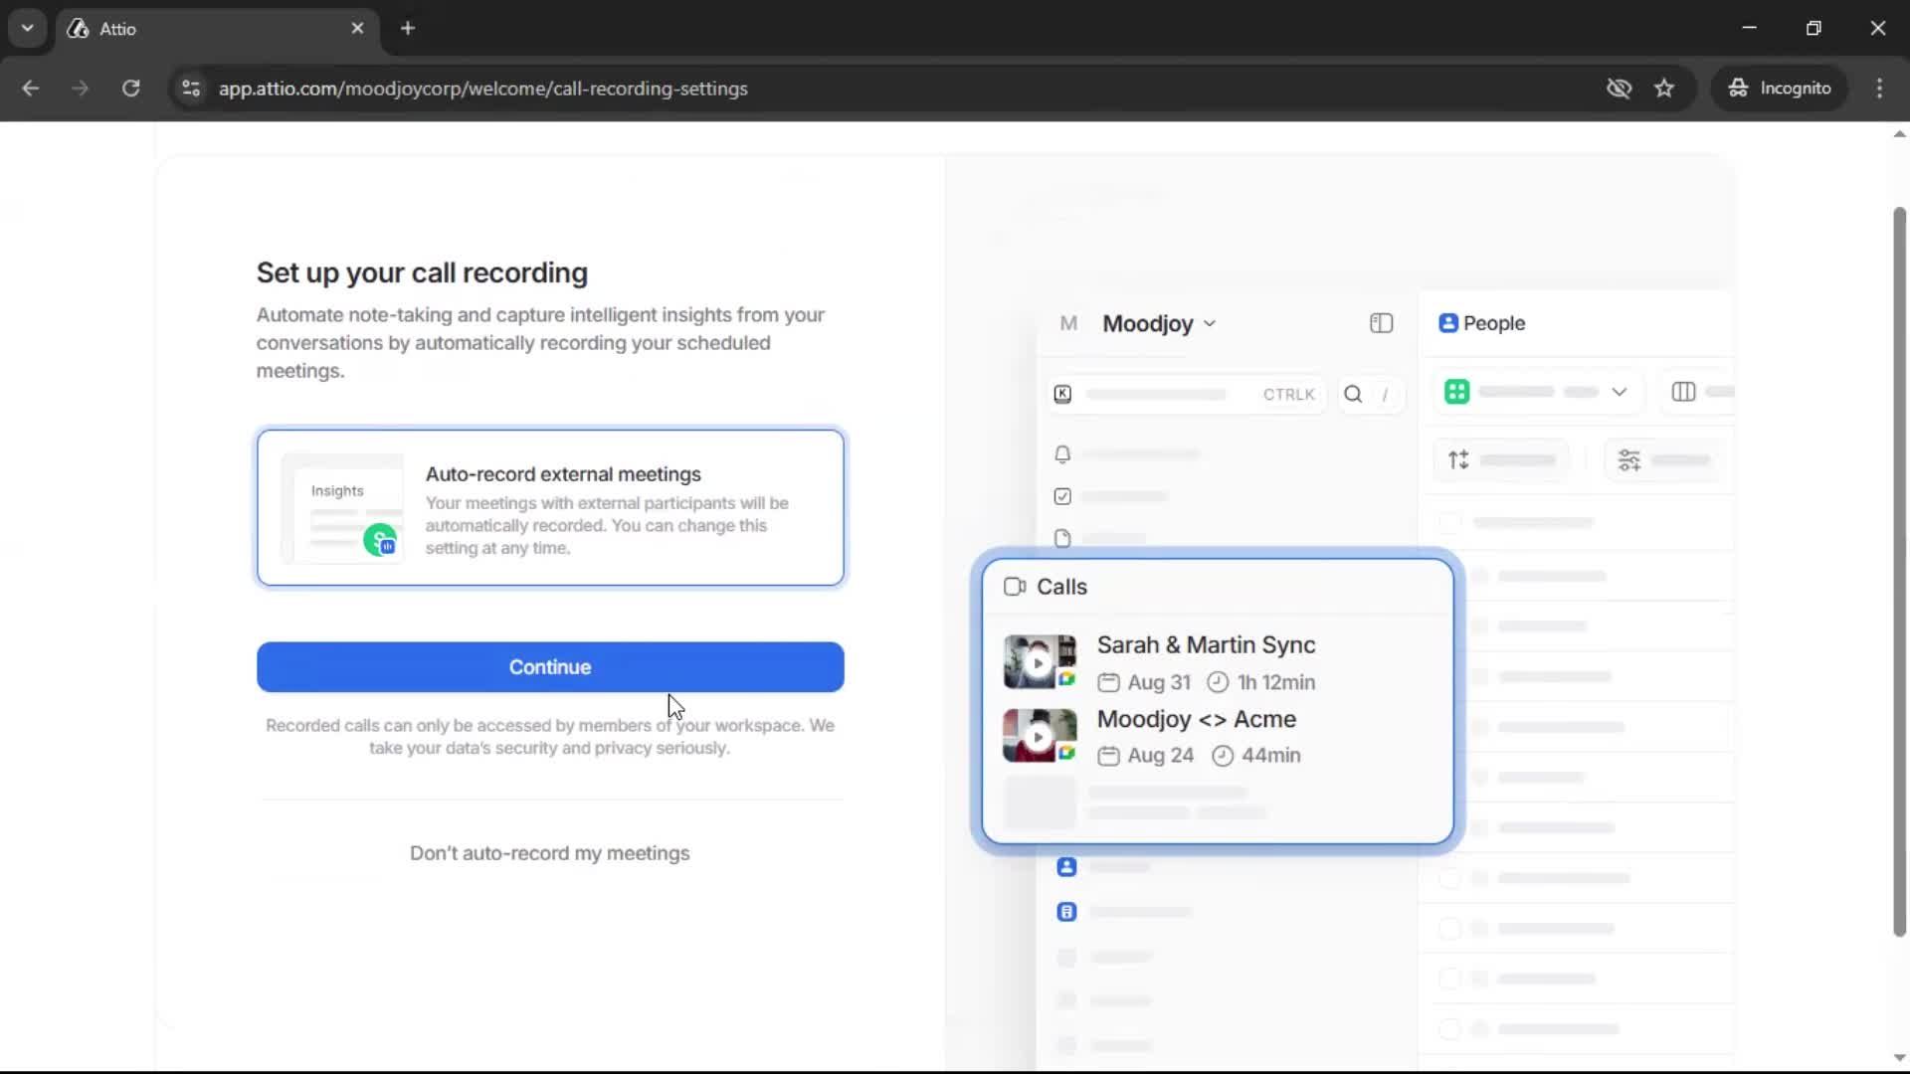This screenshot has width=1910, height=1074.
Task: Open the view dropdown chevron in People toolbar
Action: 1620,392
